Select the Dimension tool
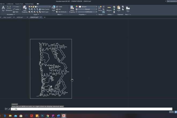177x118 pixels. pyautogui.click(x=9, y=9)
